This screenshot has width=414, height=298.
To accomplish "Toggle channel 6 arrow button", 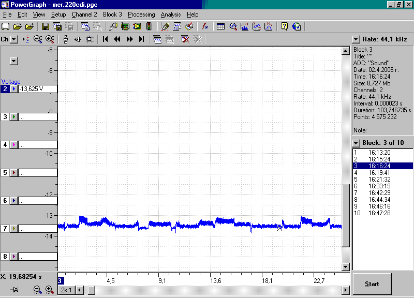I will click(14, 201).
